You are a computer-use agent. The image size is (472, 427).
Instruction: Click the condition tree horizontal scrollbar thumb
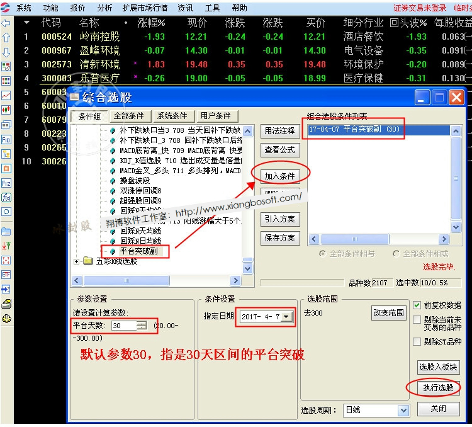(126, 280)
